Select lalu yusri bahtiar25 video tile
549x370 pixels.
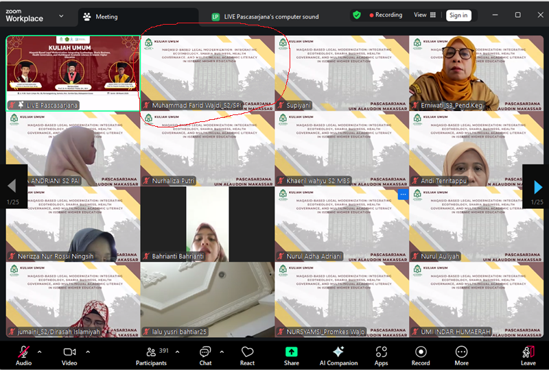pos(207,299)
